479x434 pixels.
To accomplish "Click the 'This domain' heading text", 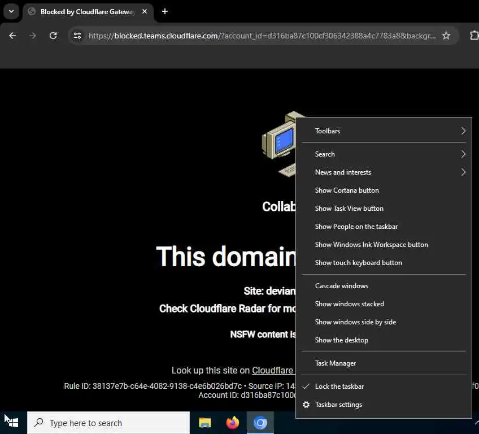I will [x=226, y=256].
